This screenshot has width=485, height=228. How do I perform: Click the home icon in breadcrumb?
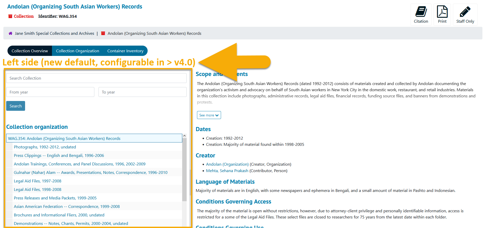click(x=11, y=33)
